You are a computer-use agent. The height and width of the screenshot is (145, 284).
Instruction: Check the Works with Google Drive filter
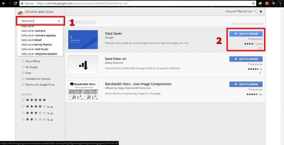coord(23,84)
